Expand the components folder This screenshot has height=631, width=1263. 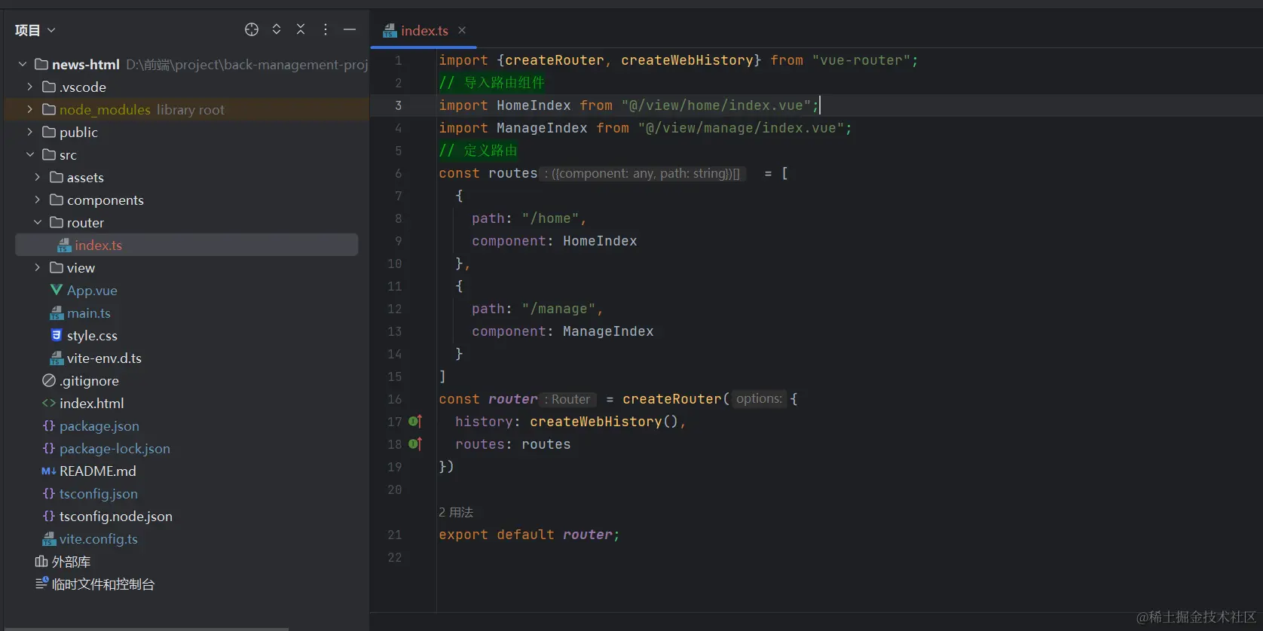tap(38, 200)
